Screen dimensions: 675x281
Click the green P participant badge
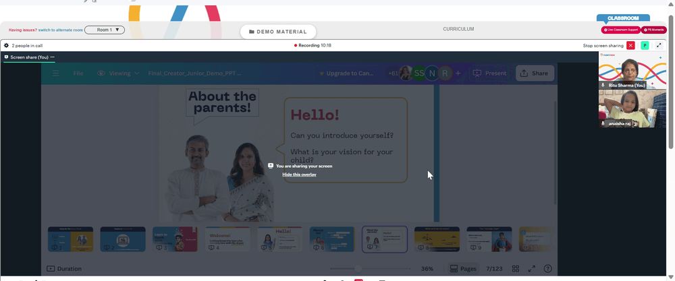pyautogui.click(x=645, y=46)
